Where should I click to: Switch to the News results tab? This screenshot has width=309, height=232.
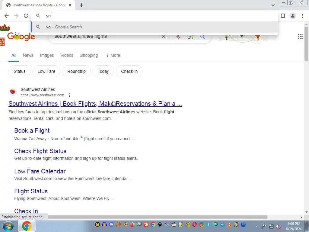point(28,56)
